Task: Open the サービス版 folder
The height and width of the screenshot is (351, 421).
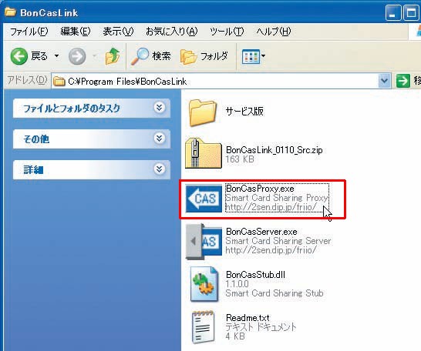Action: (226, 112)
